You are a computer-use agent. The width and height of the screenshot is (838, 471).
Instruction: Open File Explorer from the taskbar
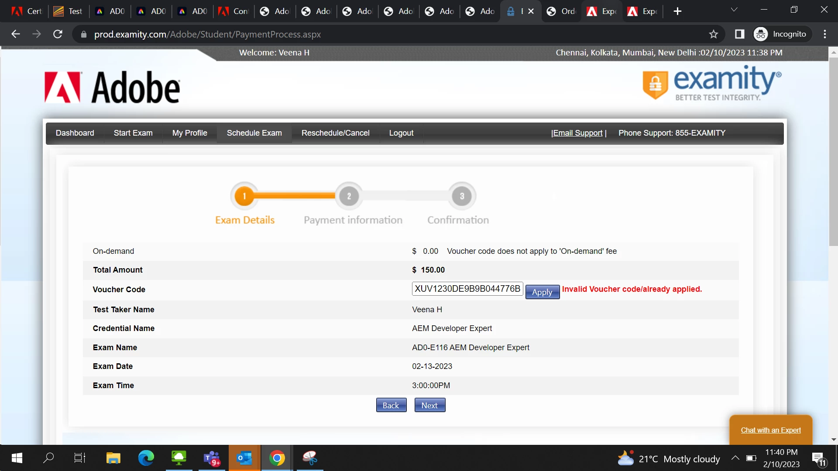coord(113,458)
